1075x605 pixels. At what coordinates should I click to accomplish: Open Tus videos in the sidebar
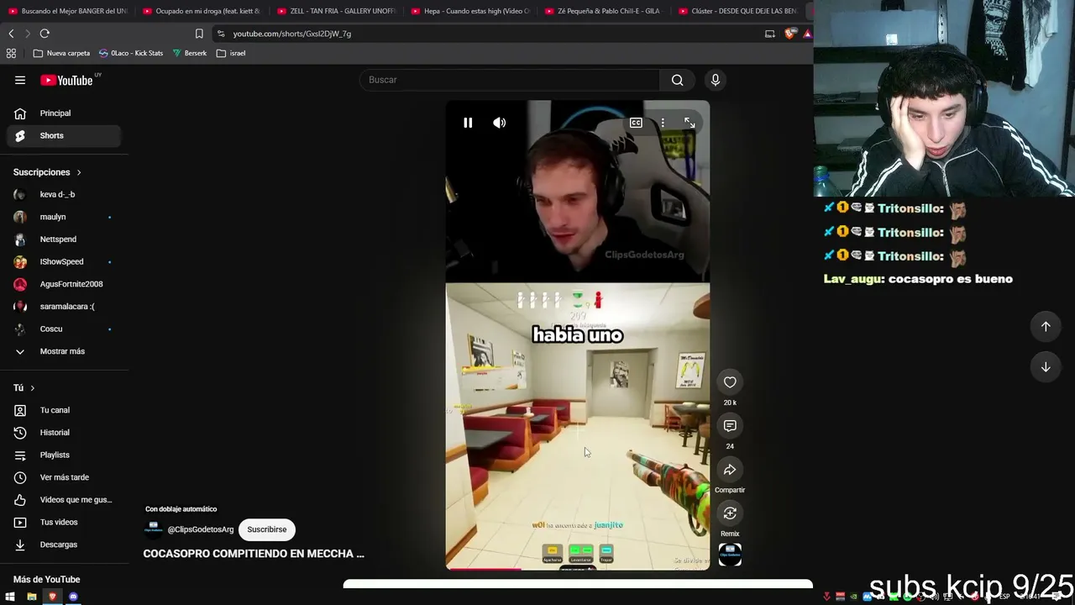pyautogui.click(x=64, y=522)
